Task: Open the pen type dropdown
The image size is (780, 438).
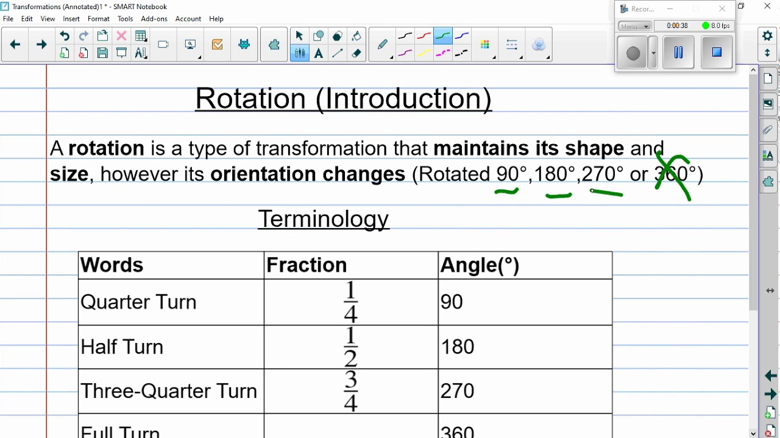Action: click(383, 45)
